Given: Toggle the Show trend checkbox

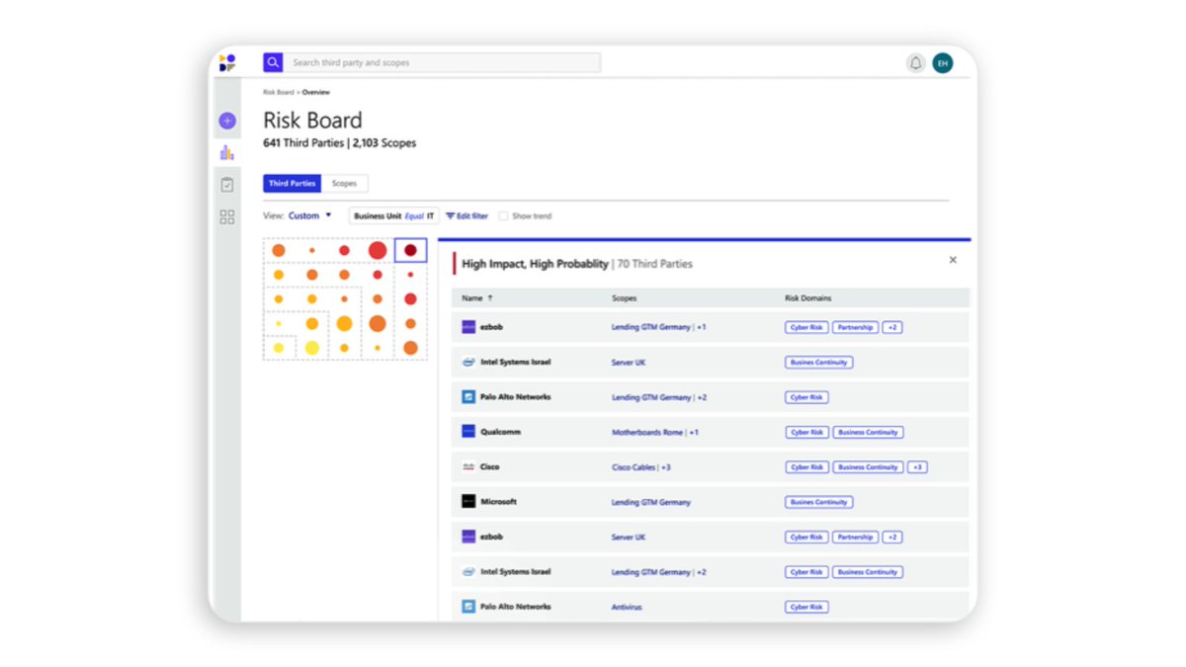Looking at the screenshot, I should (503, 215).
